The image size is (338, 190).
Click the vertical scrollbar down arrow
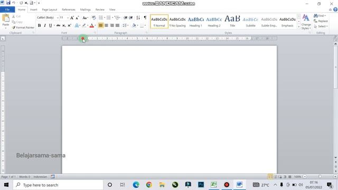336,158
